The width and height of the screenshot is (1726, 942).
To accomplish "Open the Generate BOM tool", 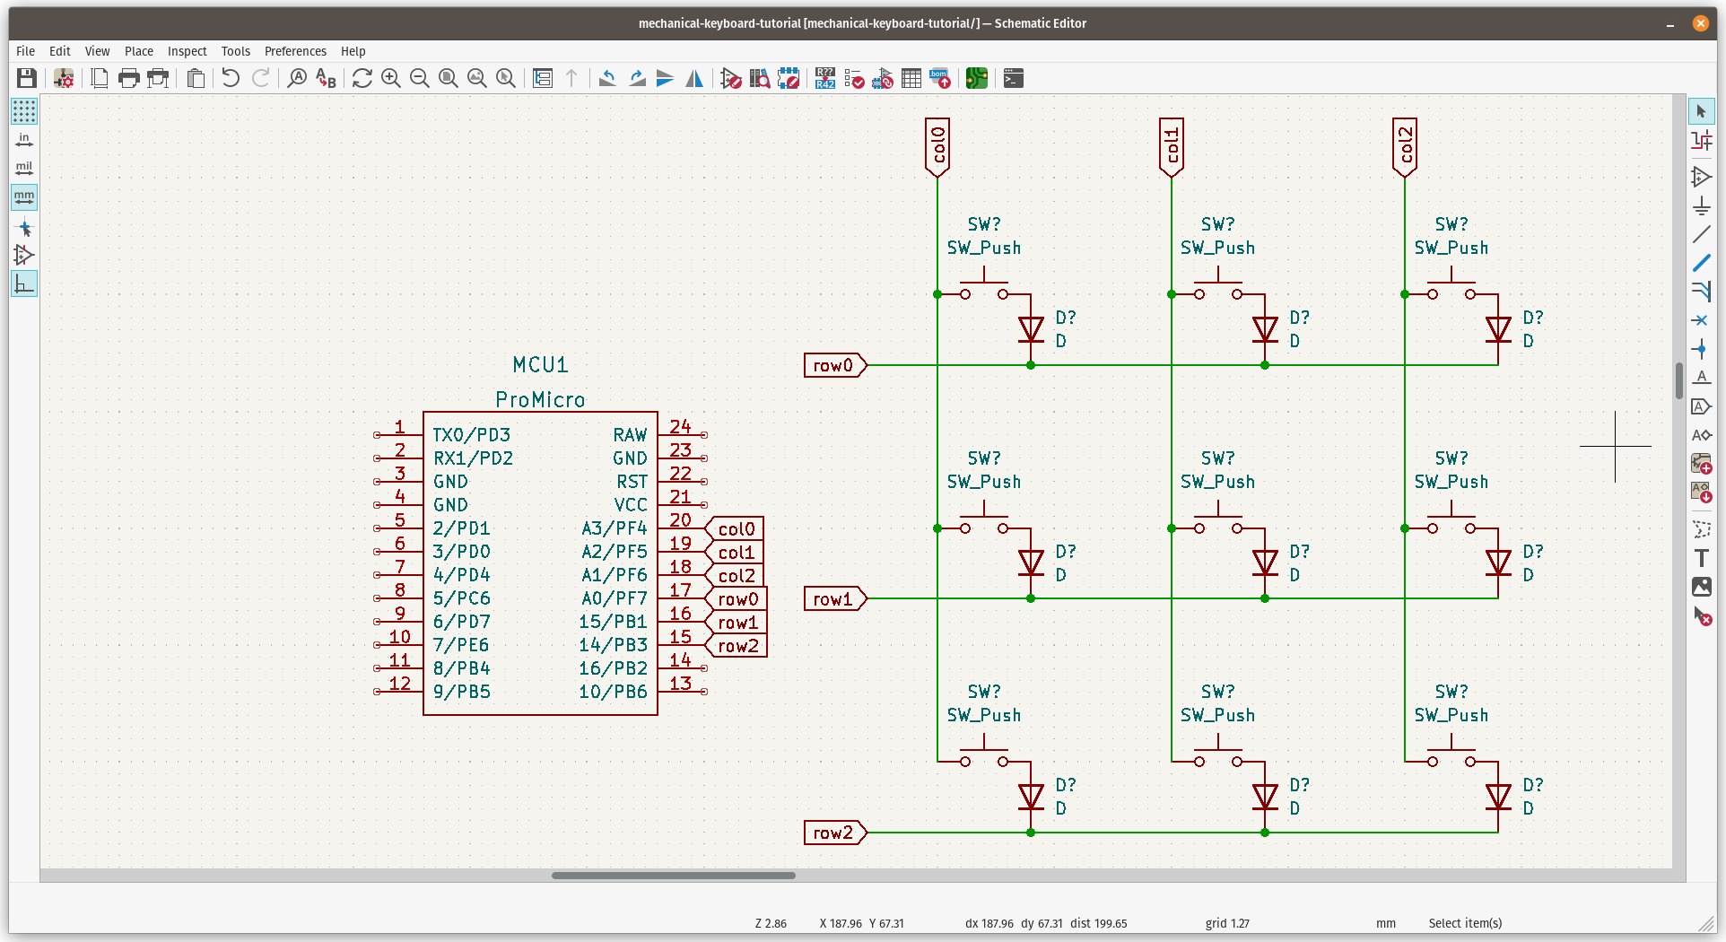I will point(939,79).
